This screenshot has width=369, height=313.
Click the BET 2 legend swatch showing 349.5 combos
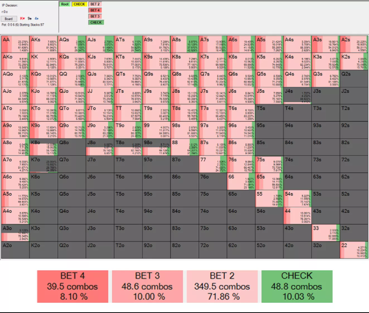point(222,286)
